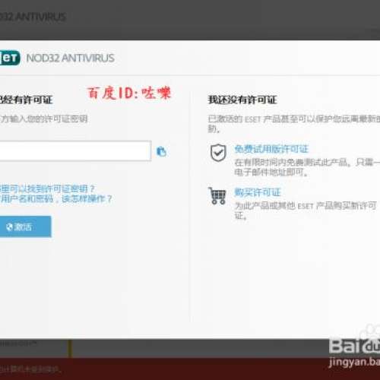Viewport: 380px width, 380px height.
Task: Click NOD32 ANTIVIRUS title in dialog header
Action: click(71, 58)
